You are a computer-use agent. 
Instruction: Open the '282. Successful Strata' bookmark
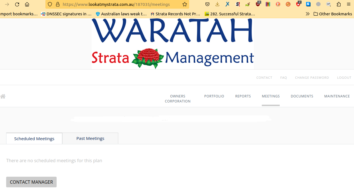pos(230,14)
